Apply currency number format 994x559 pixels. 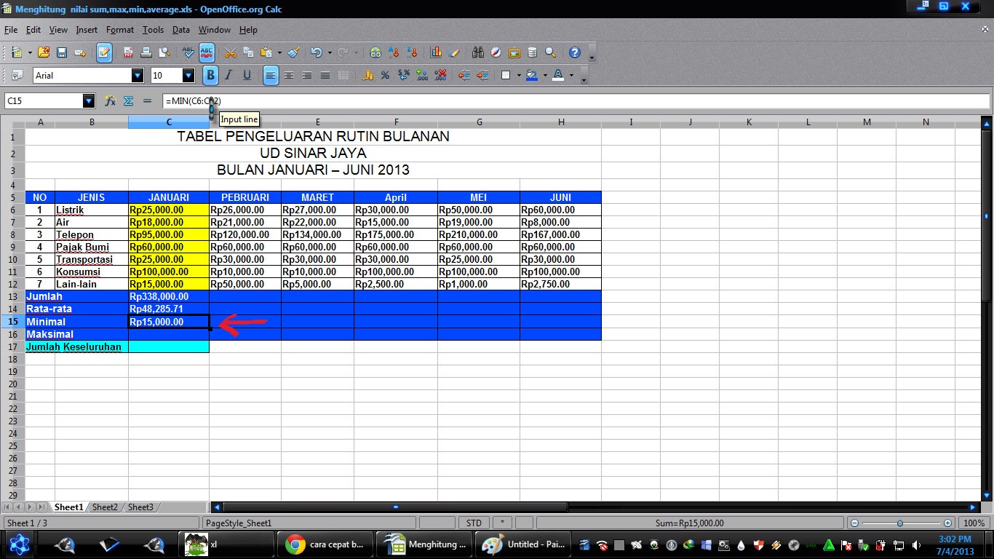pos(367,75)
